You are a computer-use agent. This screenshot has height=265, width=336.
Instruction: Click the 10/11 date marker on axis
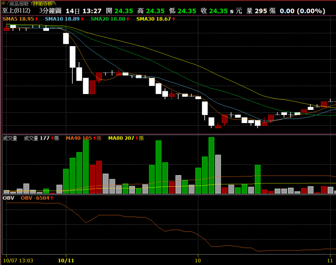[66, 260]
